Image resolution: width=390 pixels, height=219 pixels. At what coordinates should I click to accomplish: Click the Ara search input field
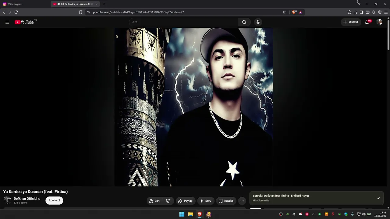click(x=183, y=22)
